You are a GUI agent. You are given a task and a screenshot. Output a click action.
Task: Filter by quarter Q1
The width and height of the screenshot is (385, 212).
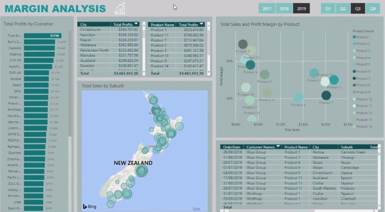pos(328,9)
